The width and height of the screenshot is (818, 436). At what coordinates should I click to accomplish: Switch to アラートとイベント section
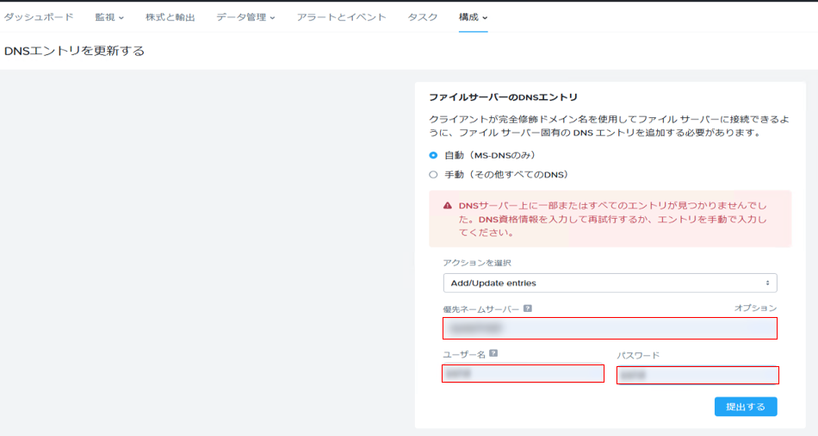click(x=341, y=17)
